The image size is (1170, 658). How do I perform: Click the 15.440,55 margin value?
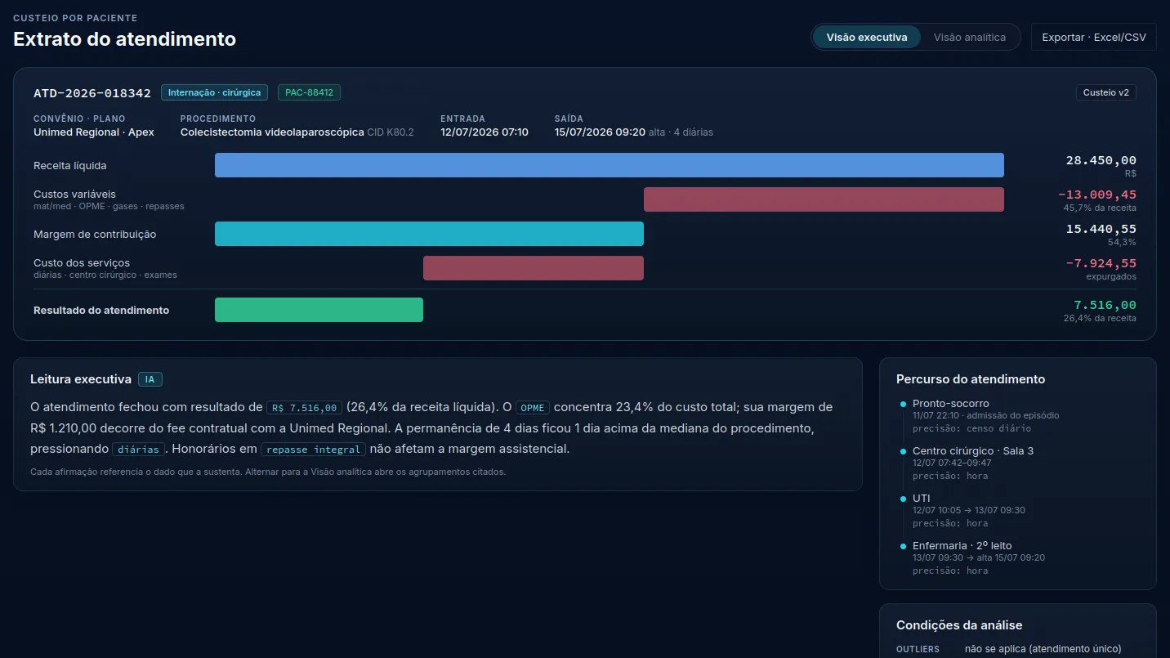tap(1101, 229)
